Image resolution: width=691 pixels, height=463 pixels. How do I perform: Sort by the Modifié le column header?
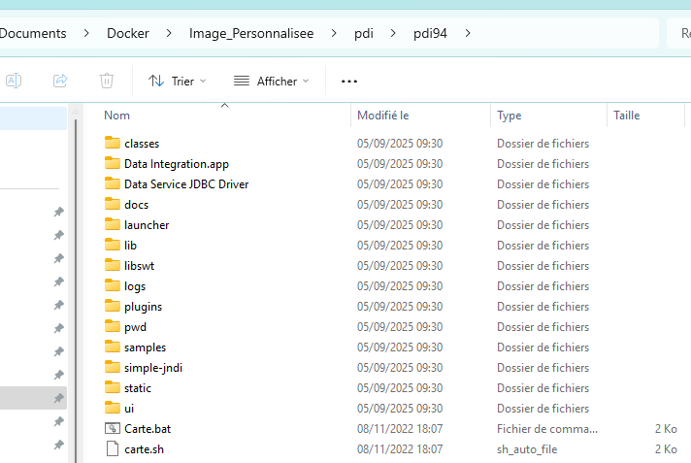pos(420,116)
